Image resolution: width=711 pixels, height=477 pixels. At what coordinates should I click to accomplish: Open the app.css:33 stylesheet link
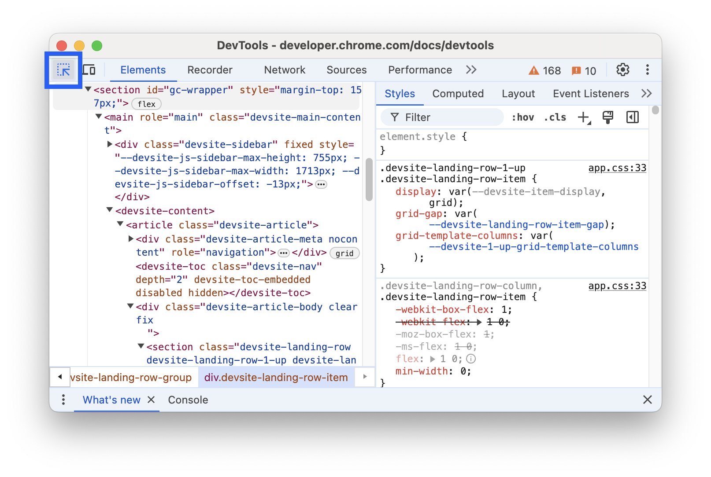(617, 168)
